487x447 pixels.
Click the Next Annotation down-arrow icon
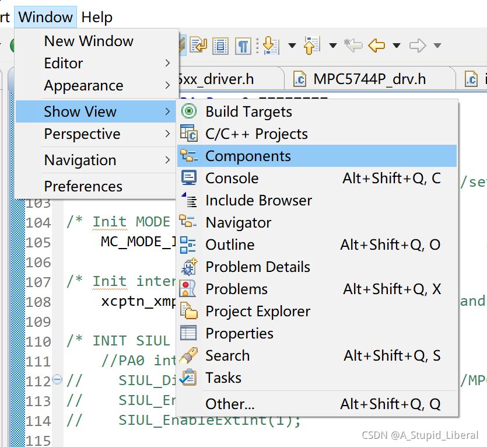coord(271,46)
